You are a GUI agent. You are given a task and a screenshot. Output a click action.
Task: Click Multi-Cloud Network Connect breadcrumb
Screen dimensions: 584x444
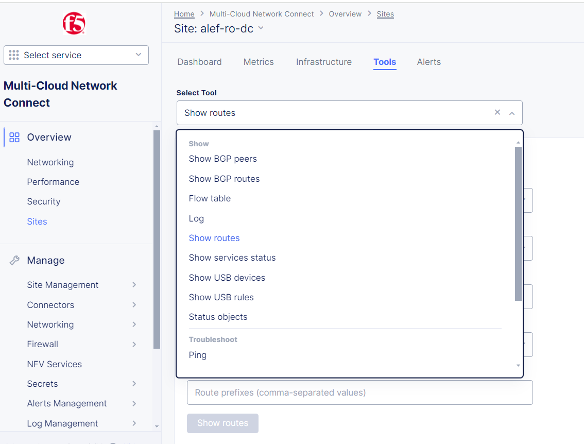(x=262, y=14)
